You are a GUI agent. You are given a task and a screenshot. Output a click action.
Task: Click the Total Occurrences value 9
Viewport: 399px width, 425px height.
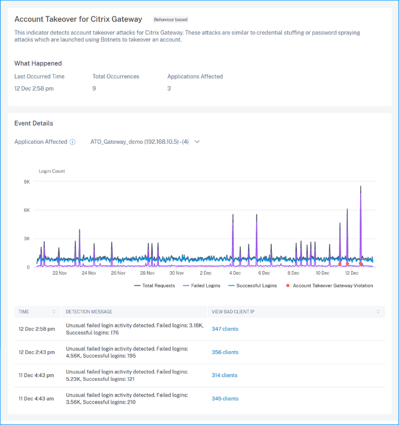(x=94, y=88)
